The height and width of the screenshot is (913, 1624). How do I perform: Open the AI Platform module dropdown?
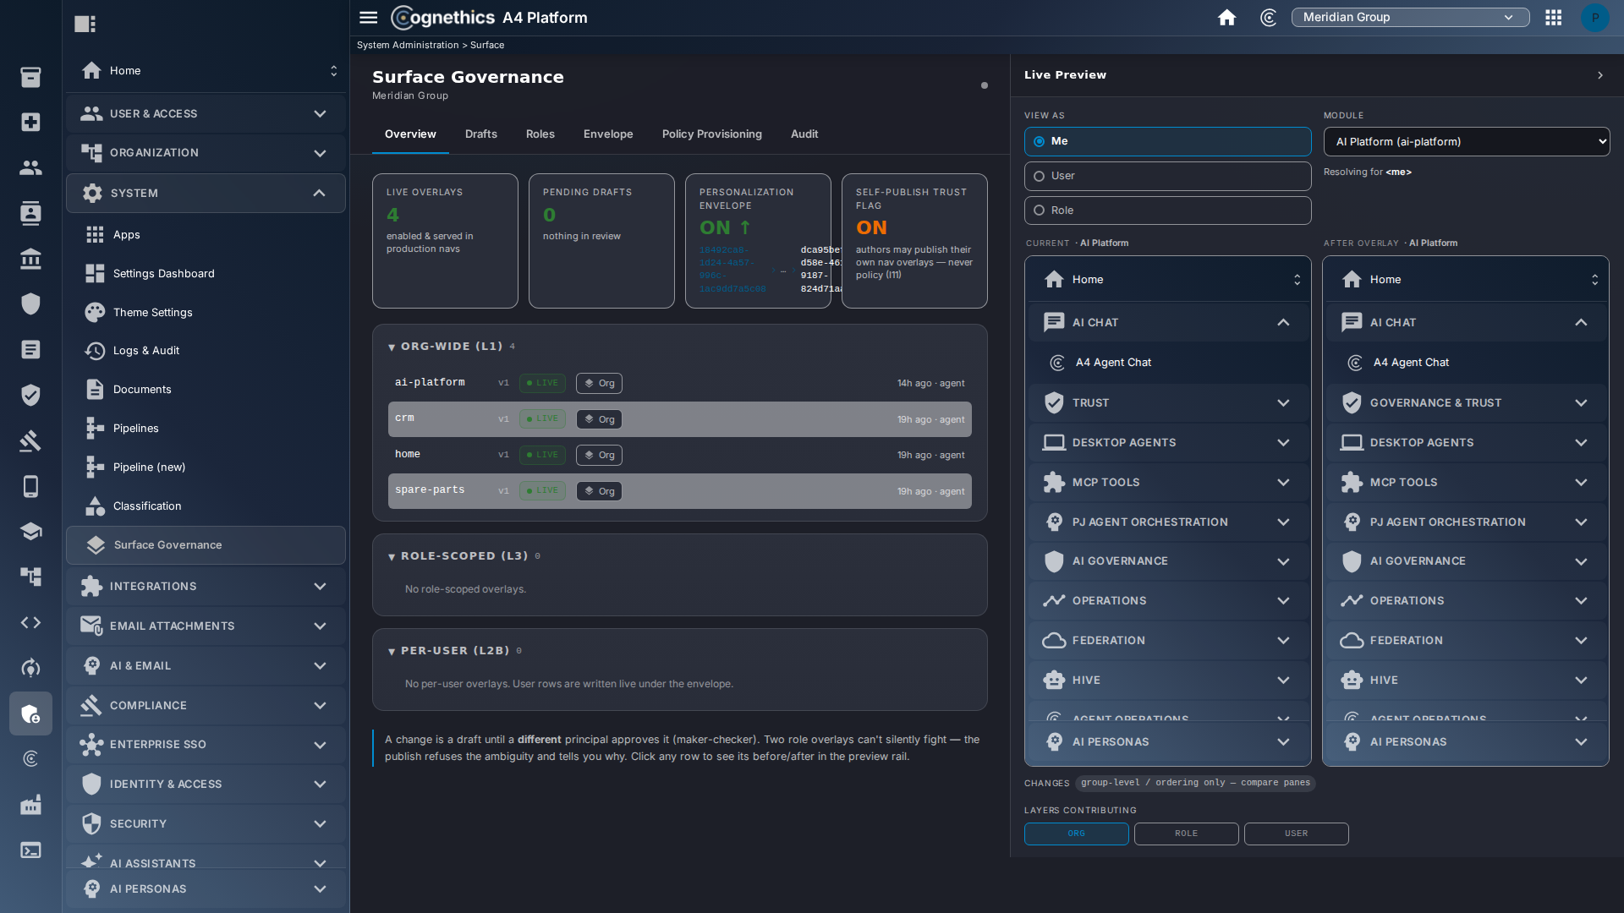(x=1466, y=142)
